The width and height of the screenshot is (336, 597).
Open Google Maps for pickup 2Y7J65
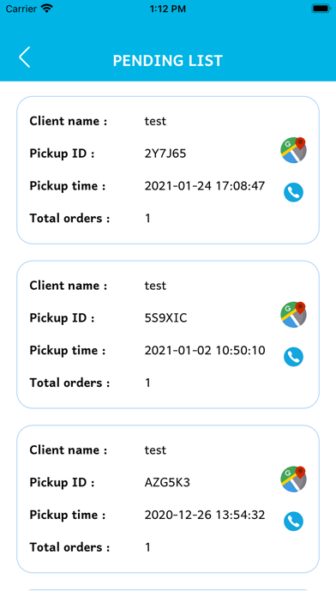(x=293, y=150)
